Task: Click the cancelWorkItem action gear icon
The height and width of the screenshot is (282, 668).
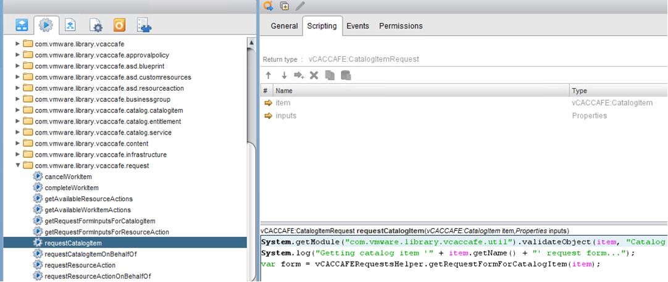Action: click(x=38, y=176)
